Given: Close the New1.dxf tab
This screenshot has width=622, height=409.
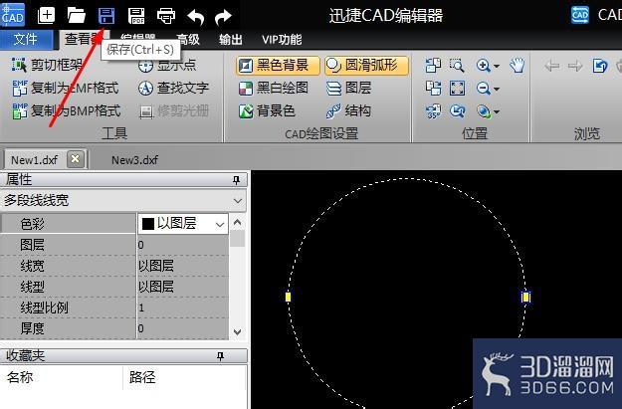Looking at the screenshot, I should [x=76, y=159].
